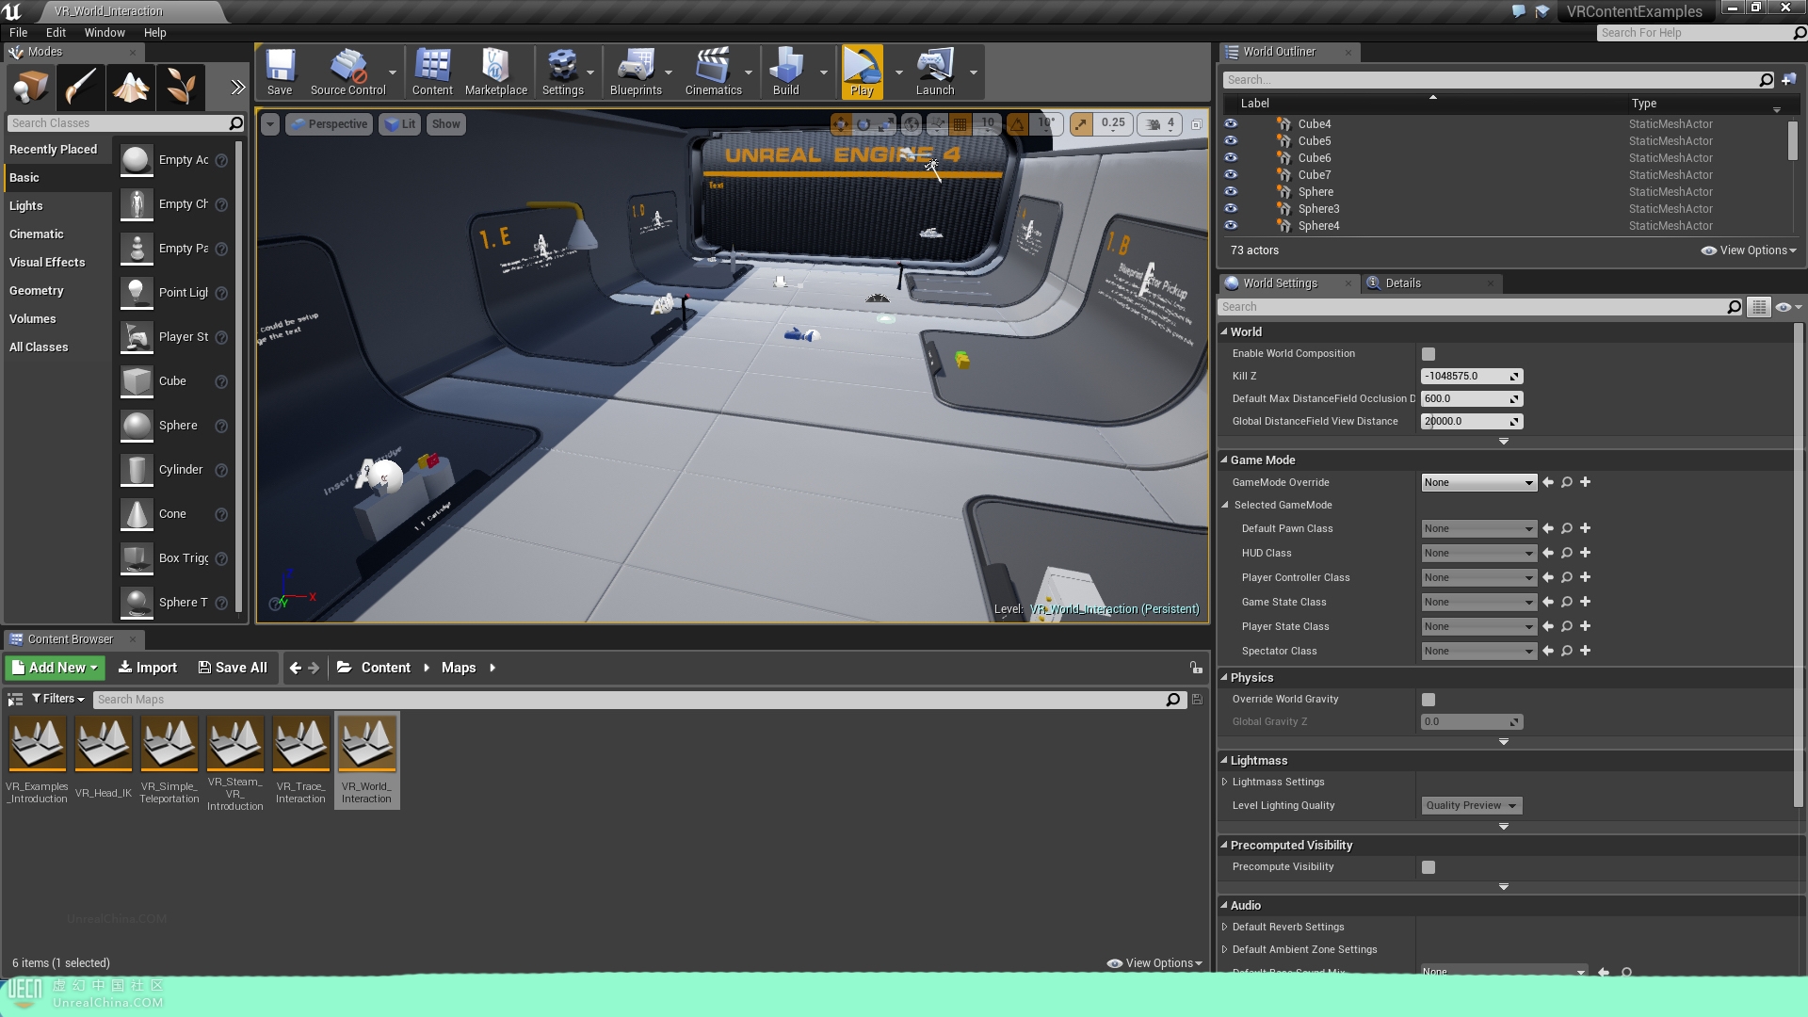Click the Show button in viewport
The height and width of the screenshot is (1017, 1808).
click(x=446, y=124)
